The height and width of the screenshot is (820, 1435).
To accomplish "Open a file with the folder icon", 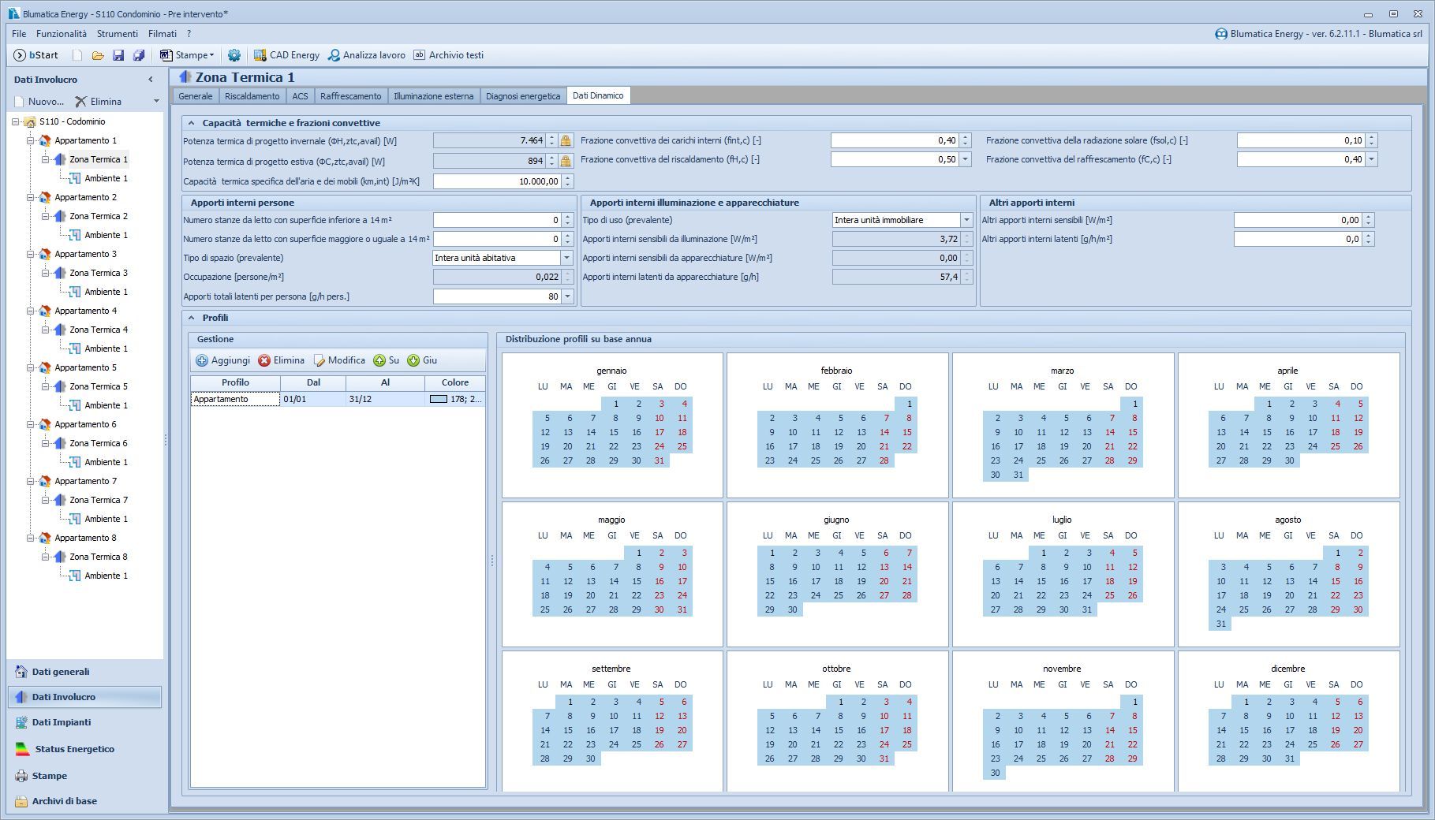I will (x=98, y=55).
